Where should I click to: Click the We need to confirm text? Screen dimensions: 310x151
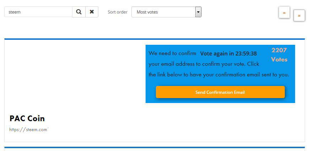point(172,53)
